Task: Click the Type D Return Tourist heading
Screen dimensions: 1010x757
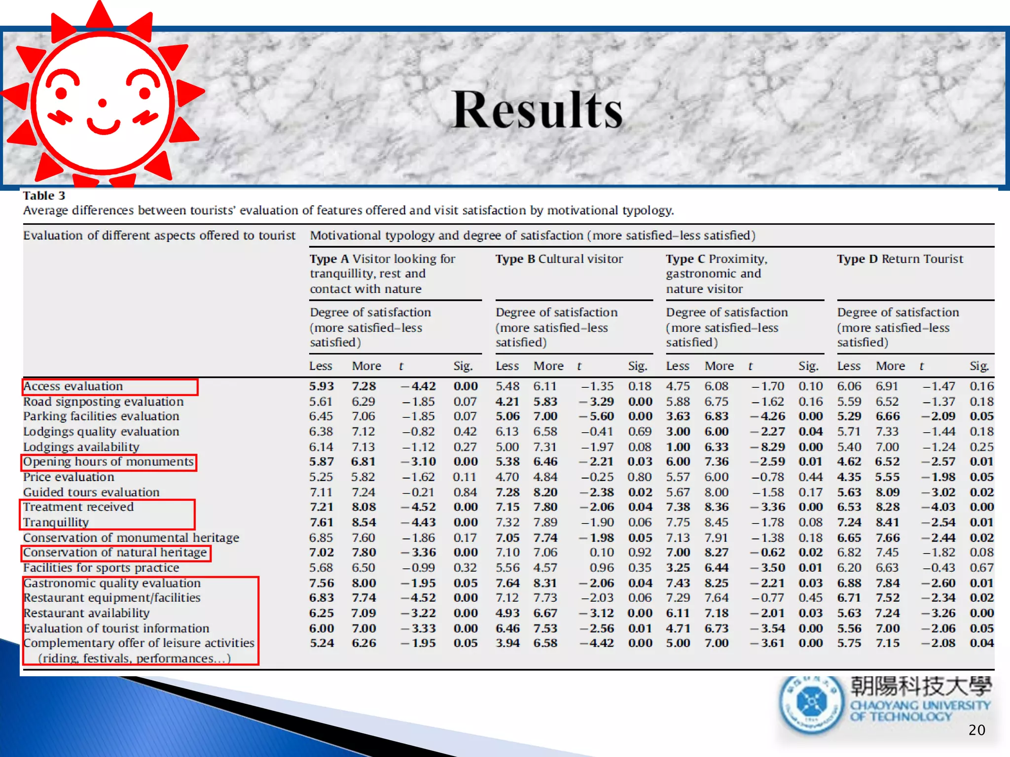Action: point(900,259)
